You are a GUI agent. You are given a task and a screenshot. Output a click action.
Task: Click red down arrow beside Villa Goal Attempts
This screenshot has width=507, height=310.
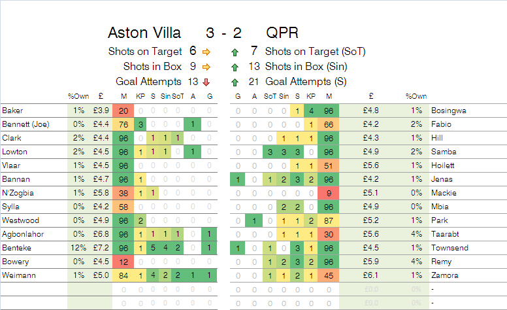click(206, 82)
